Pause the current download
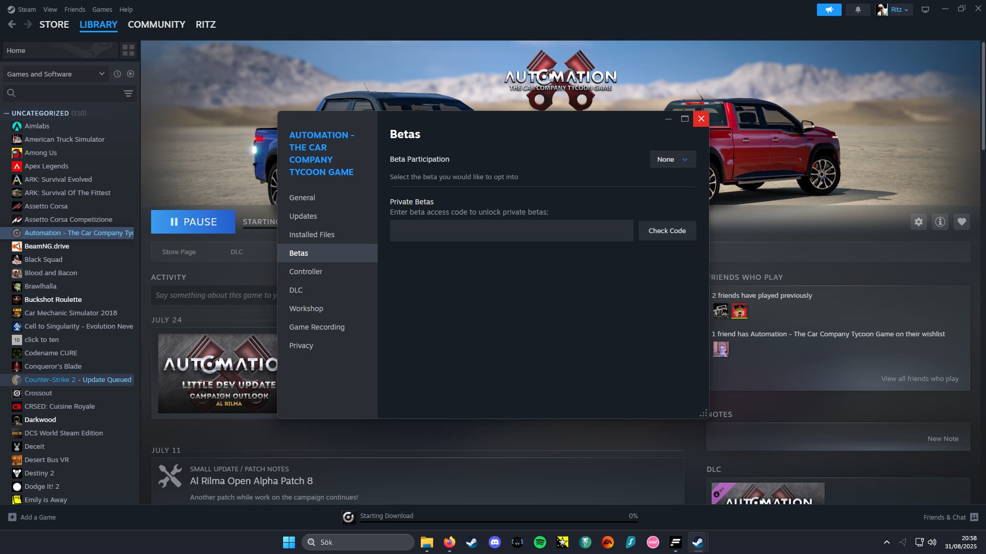The image size is (986, 554). (193, 222)
